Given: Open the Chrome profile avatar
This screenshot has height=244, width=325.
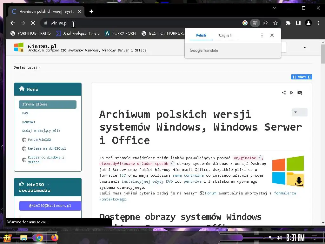Looking at the screenshot, I should [x=308, y=23].
